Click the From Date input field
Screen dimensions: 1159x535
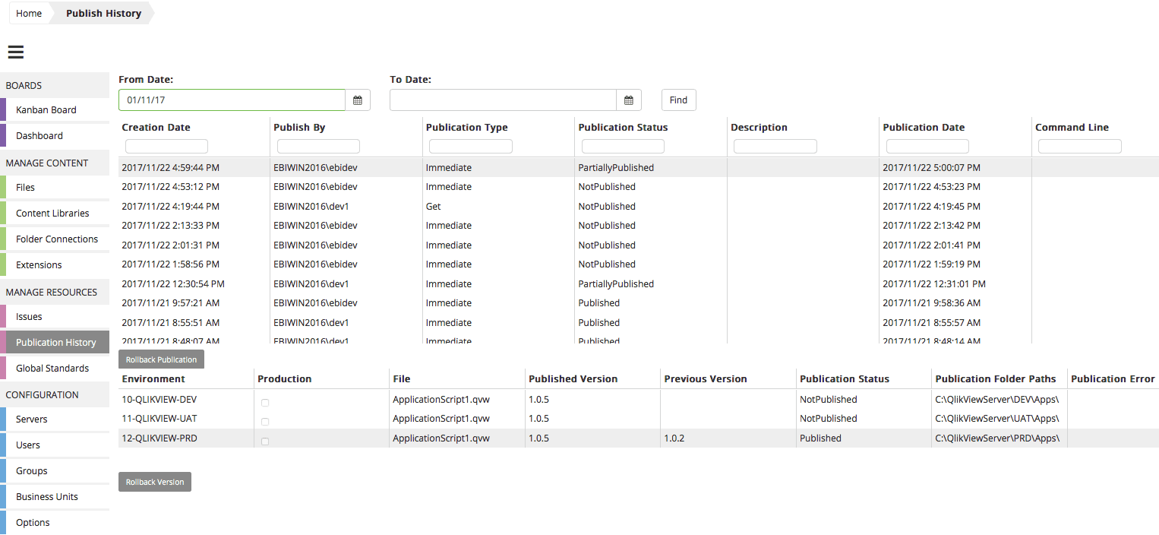(232, 100)
